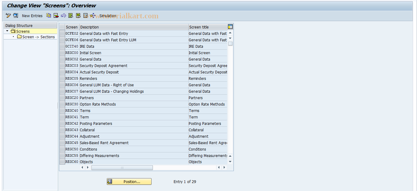The width and height of the screenshot is (417, 191).
Task: Click 'General Data with Fast Entry LUM'
Action: click(x=134, y=40)
